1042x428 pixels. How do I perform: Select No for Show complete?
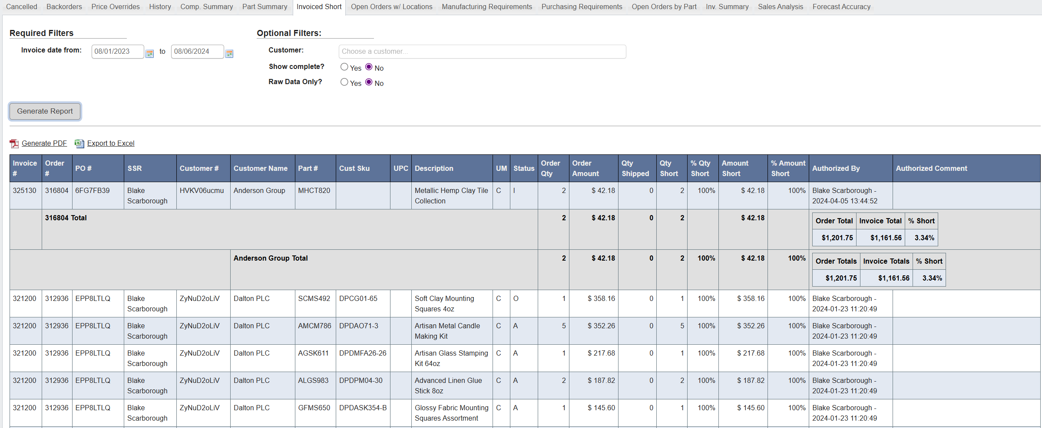click(x=370, y=66)
